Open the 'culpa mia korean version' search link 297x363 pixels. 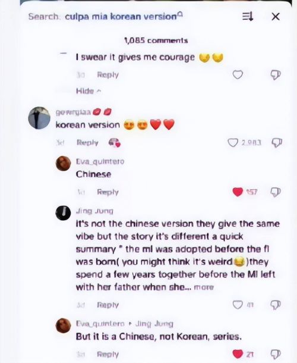click(124, 17)
